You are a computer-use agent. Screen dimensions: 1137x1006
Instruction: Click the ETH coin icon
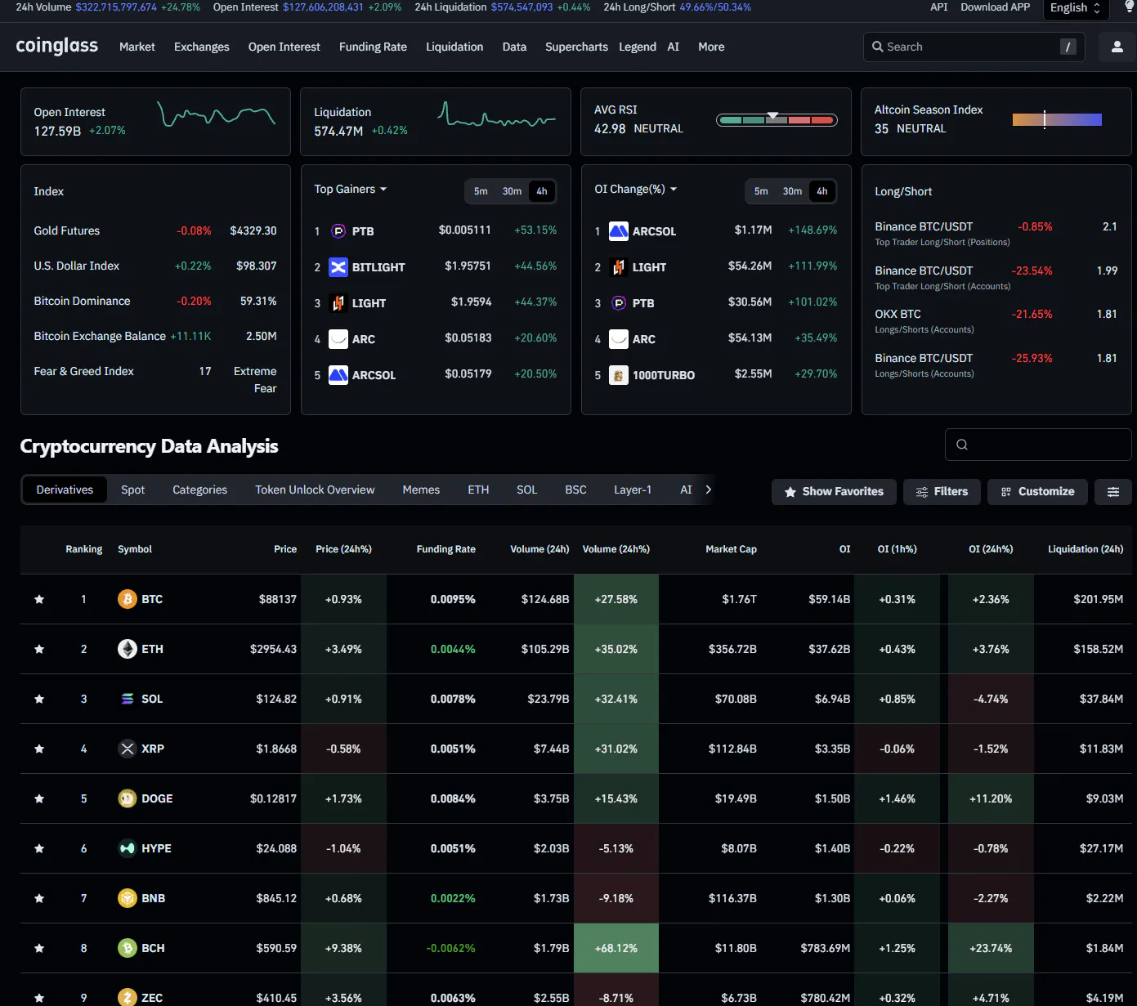[x=128, y=649]
